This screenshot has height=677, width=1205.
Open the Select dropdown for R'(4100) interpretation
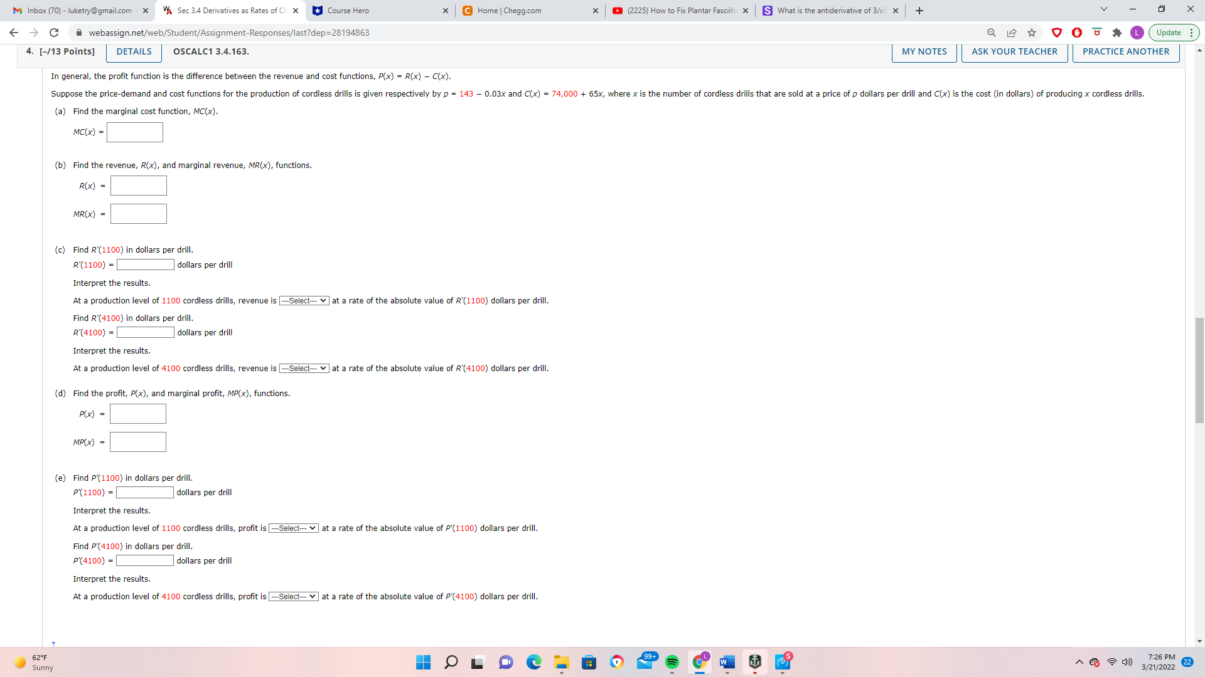pyautogui.click(x=303, y=368)
